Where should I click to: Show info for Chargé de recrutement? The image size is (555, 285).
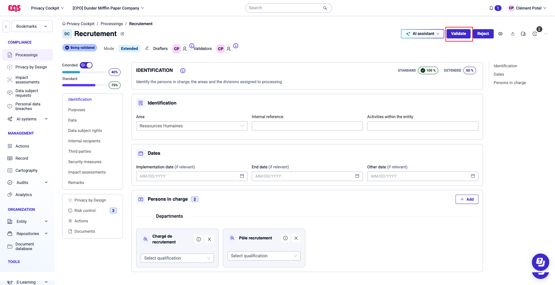coord(199,239)
